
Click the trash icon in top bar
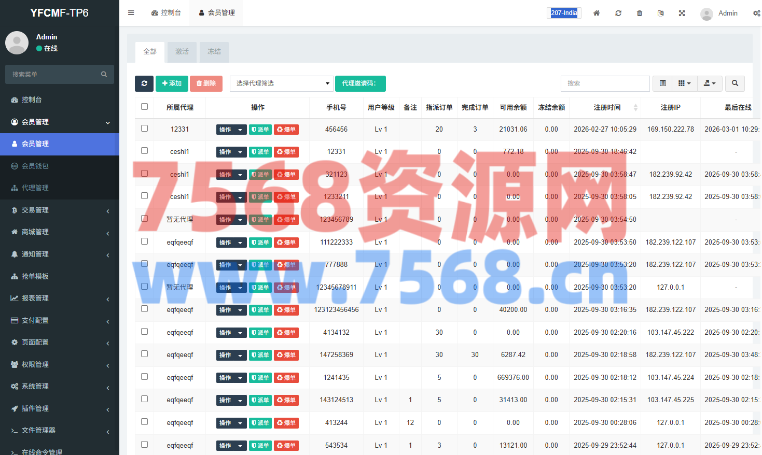[639, 13]
